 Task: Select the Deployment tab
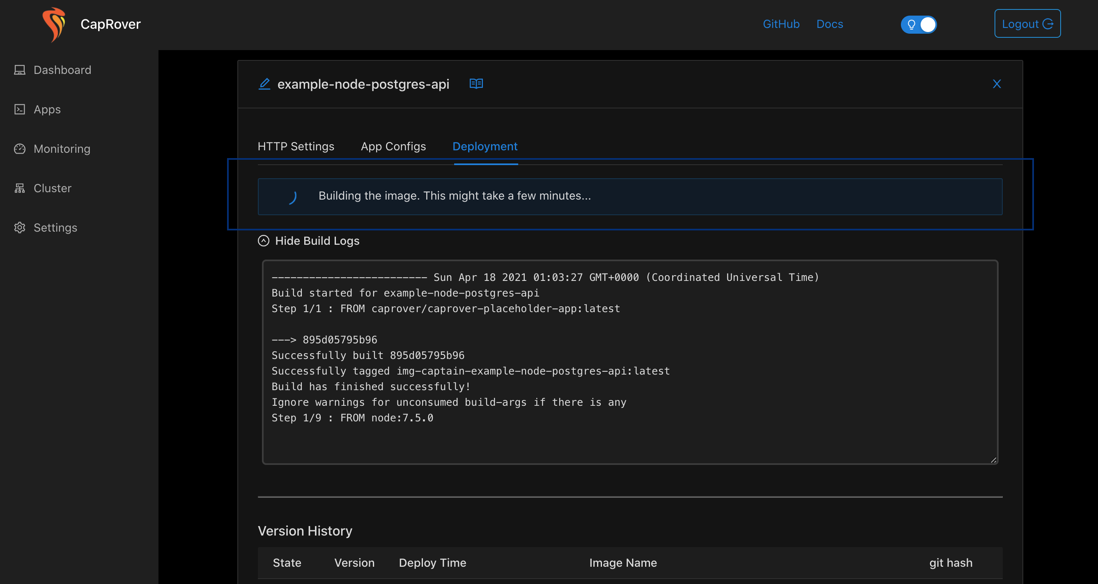tap(485, 146)
